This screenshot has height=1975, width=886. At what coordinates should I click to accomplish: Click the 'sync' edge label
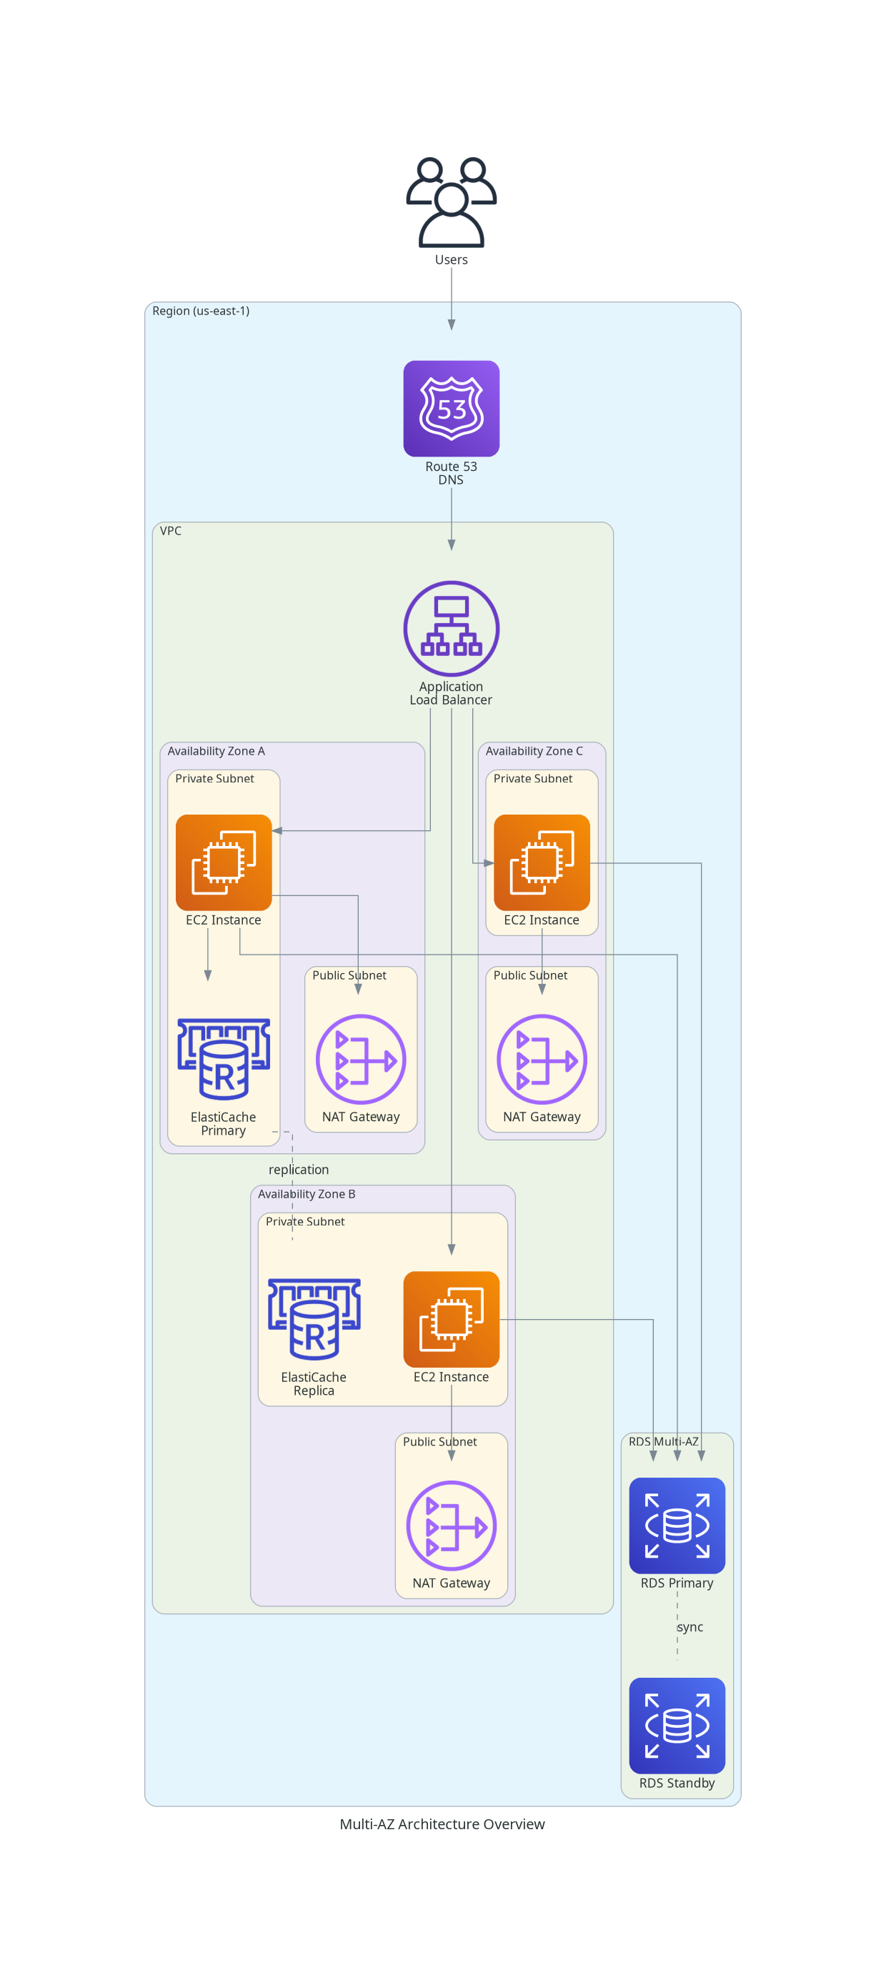pos(690,1627)
